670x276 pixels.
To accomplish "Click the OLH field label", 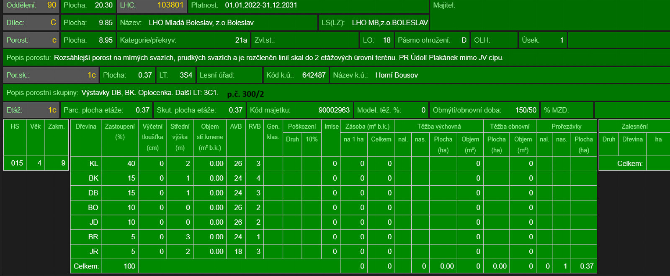I will pyautogui.click(x=482, y=40).
